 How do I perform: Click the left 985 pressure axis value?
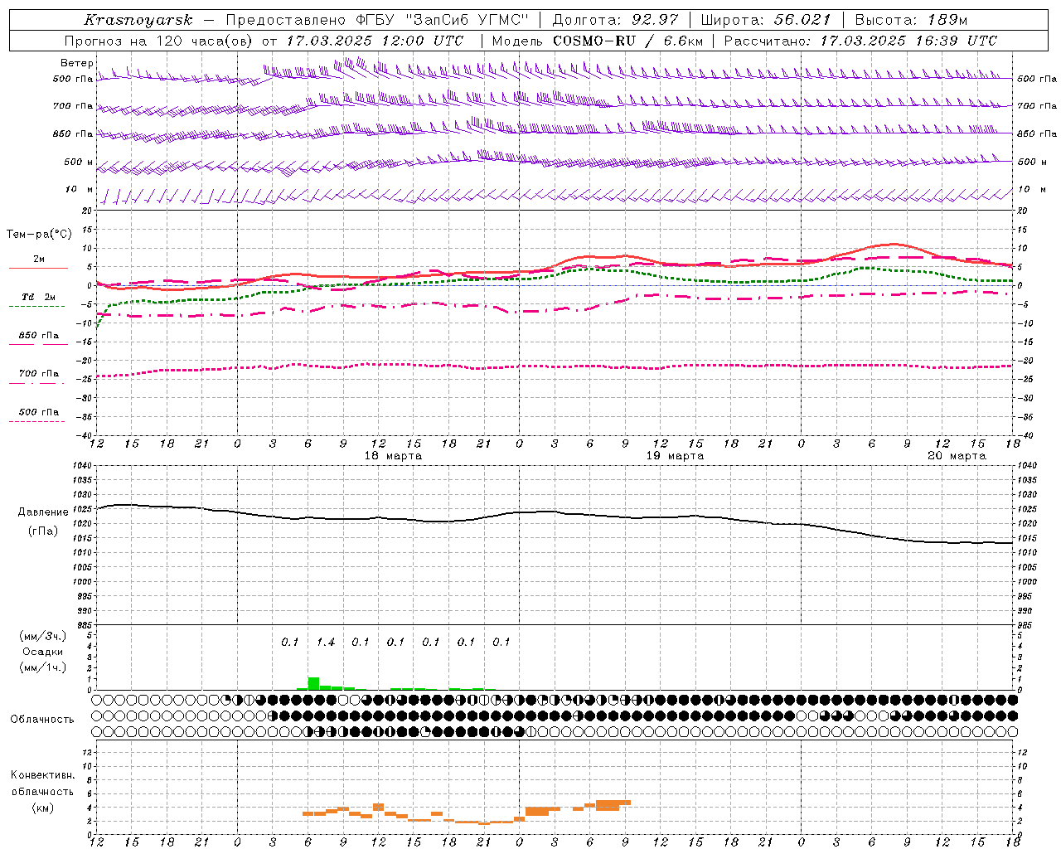83,624
